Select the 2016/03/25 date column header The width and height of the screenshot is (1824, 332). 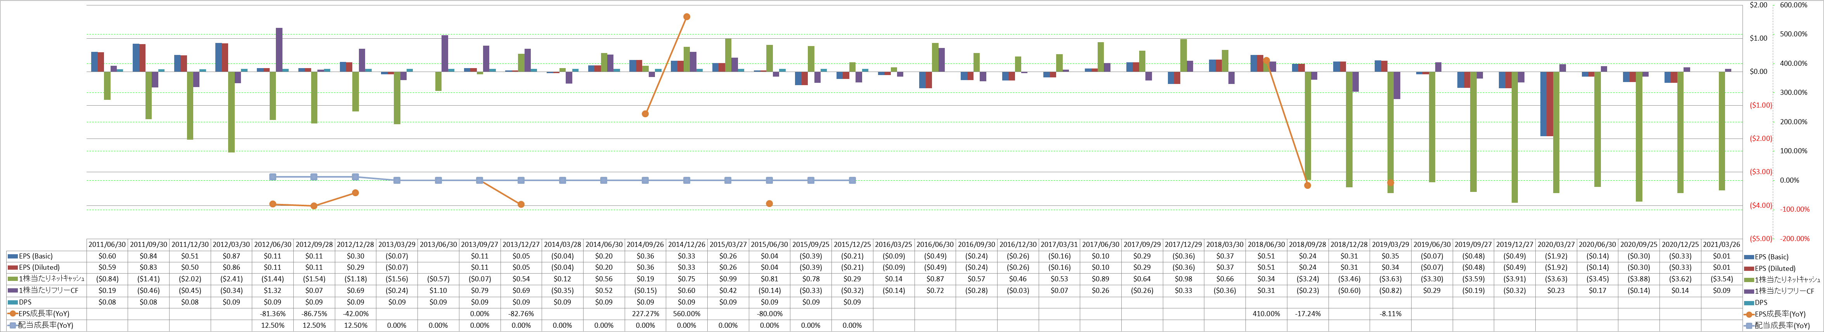coord(894,245)
